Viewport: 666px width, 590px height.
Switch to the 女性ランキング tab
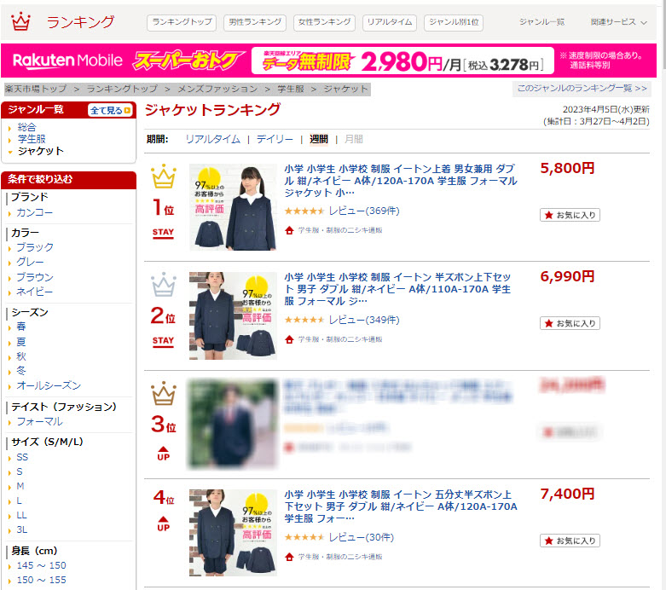pyautogui.click(x=325, y=22)
